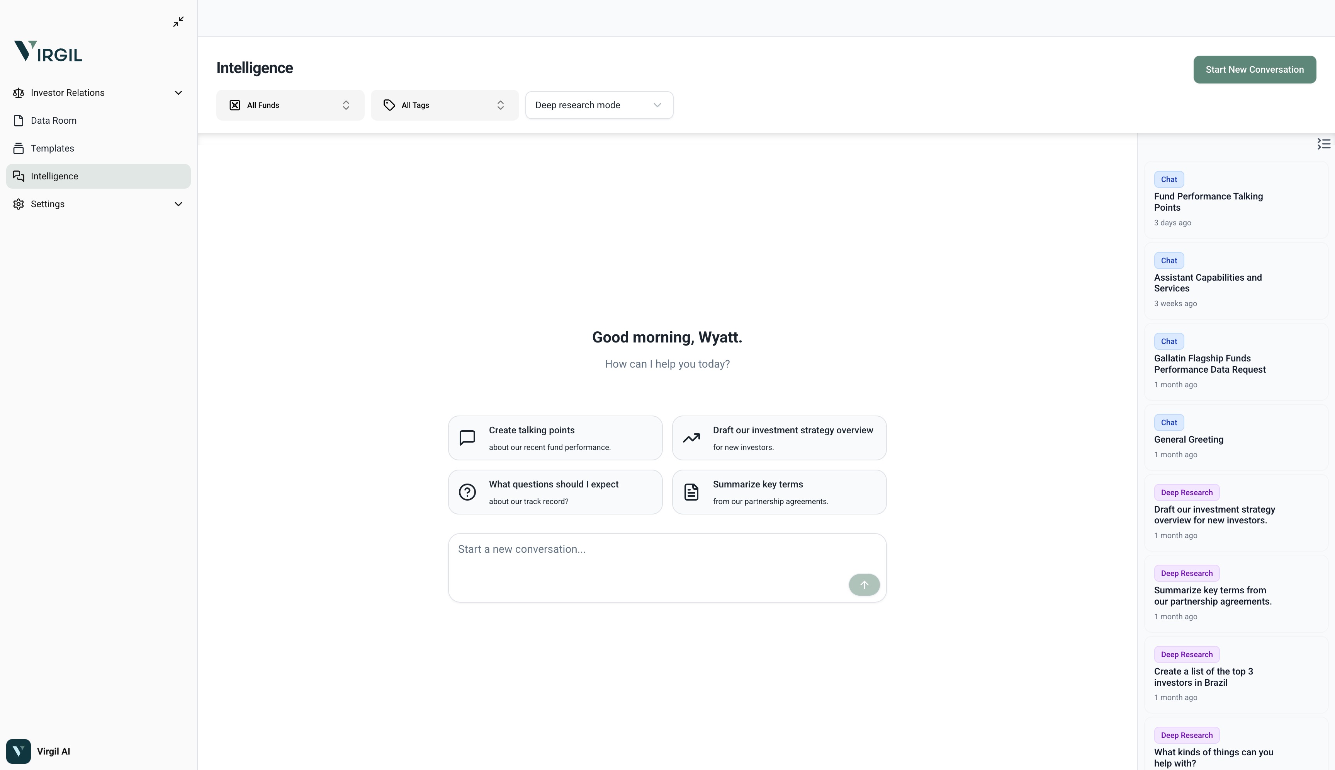The image size is (1335, 770).
Task: Click the document icon in Summarize key terms
Action: [691, 492]
